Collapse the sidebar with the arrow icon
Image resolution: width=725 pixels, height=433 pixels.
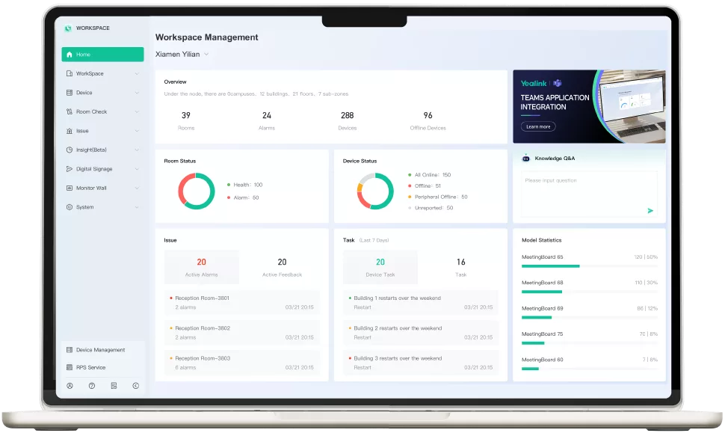[x=135, y=386]
